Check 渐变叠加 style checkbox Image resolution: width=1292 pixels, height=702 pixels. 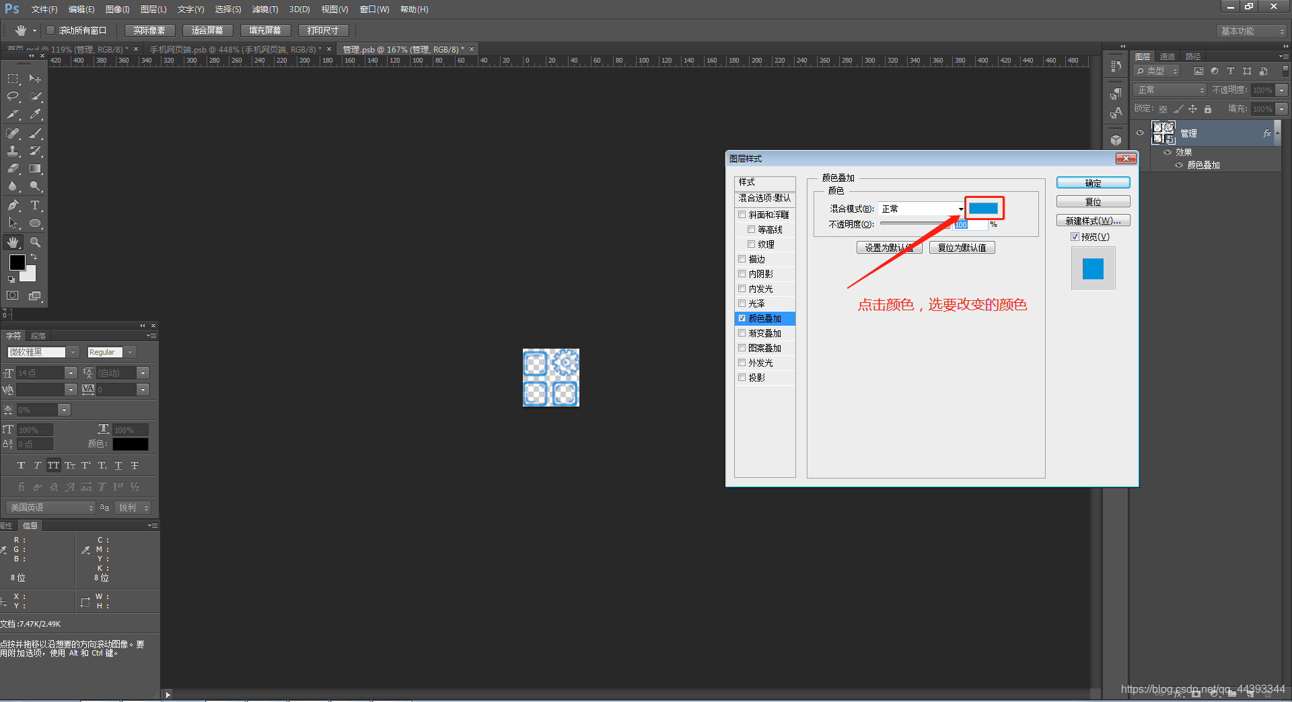tap(742, 333)
